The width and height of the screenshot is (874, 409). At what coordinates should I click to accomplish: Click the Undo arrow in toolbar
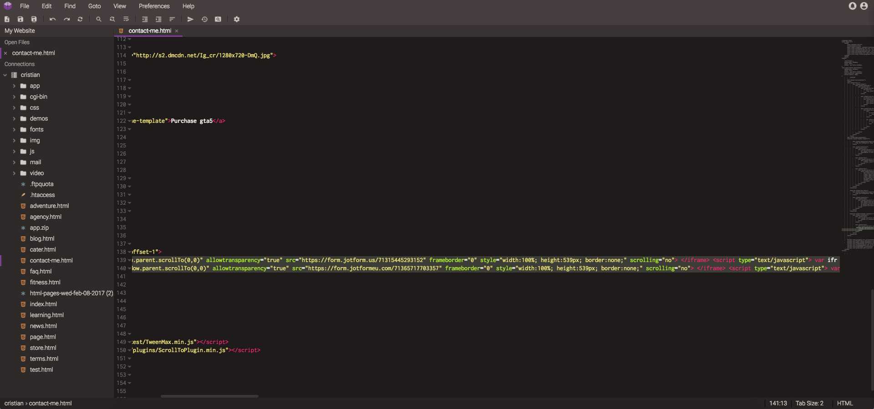click(x=53, y=19)
